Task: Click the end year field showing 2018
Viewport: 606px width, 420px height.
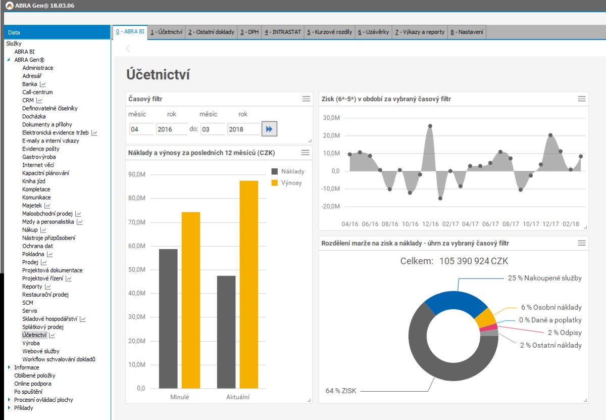Action: click(x=243, y=129)
